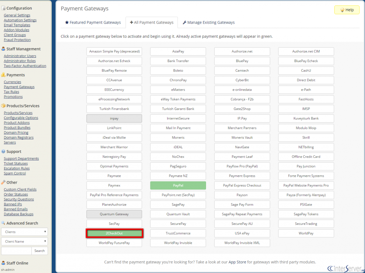Open Addon Modules link
Image resolution: width=365 pixels, height=273 pixels.
(16, 30)
